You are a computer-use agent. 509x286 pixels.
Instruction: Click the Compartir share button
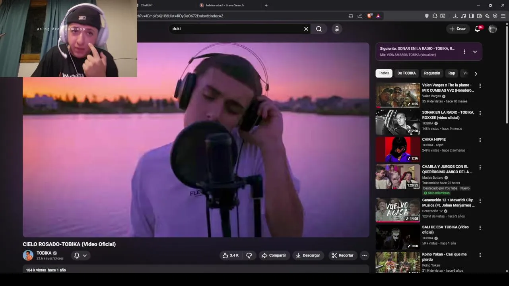click(274, 255)
